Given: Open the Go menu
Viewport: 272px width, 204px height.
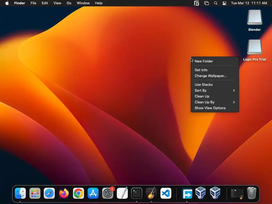Looking at the screenshot, I should tap(69, 3).
